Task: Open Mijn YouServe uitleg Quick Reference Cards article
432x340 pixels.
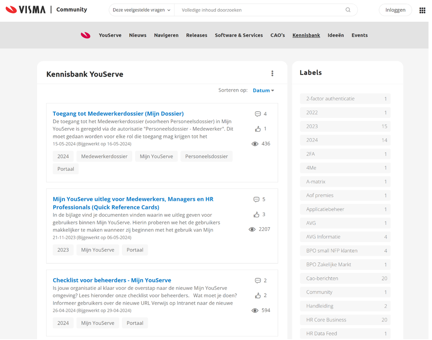Action: (x=133, y=203)
